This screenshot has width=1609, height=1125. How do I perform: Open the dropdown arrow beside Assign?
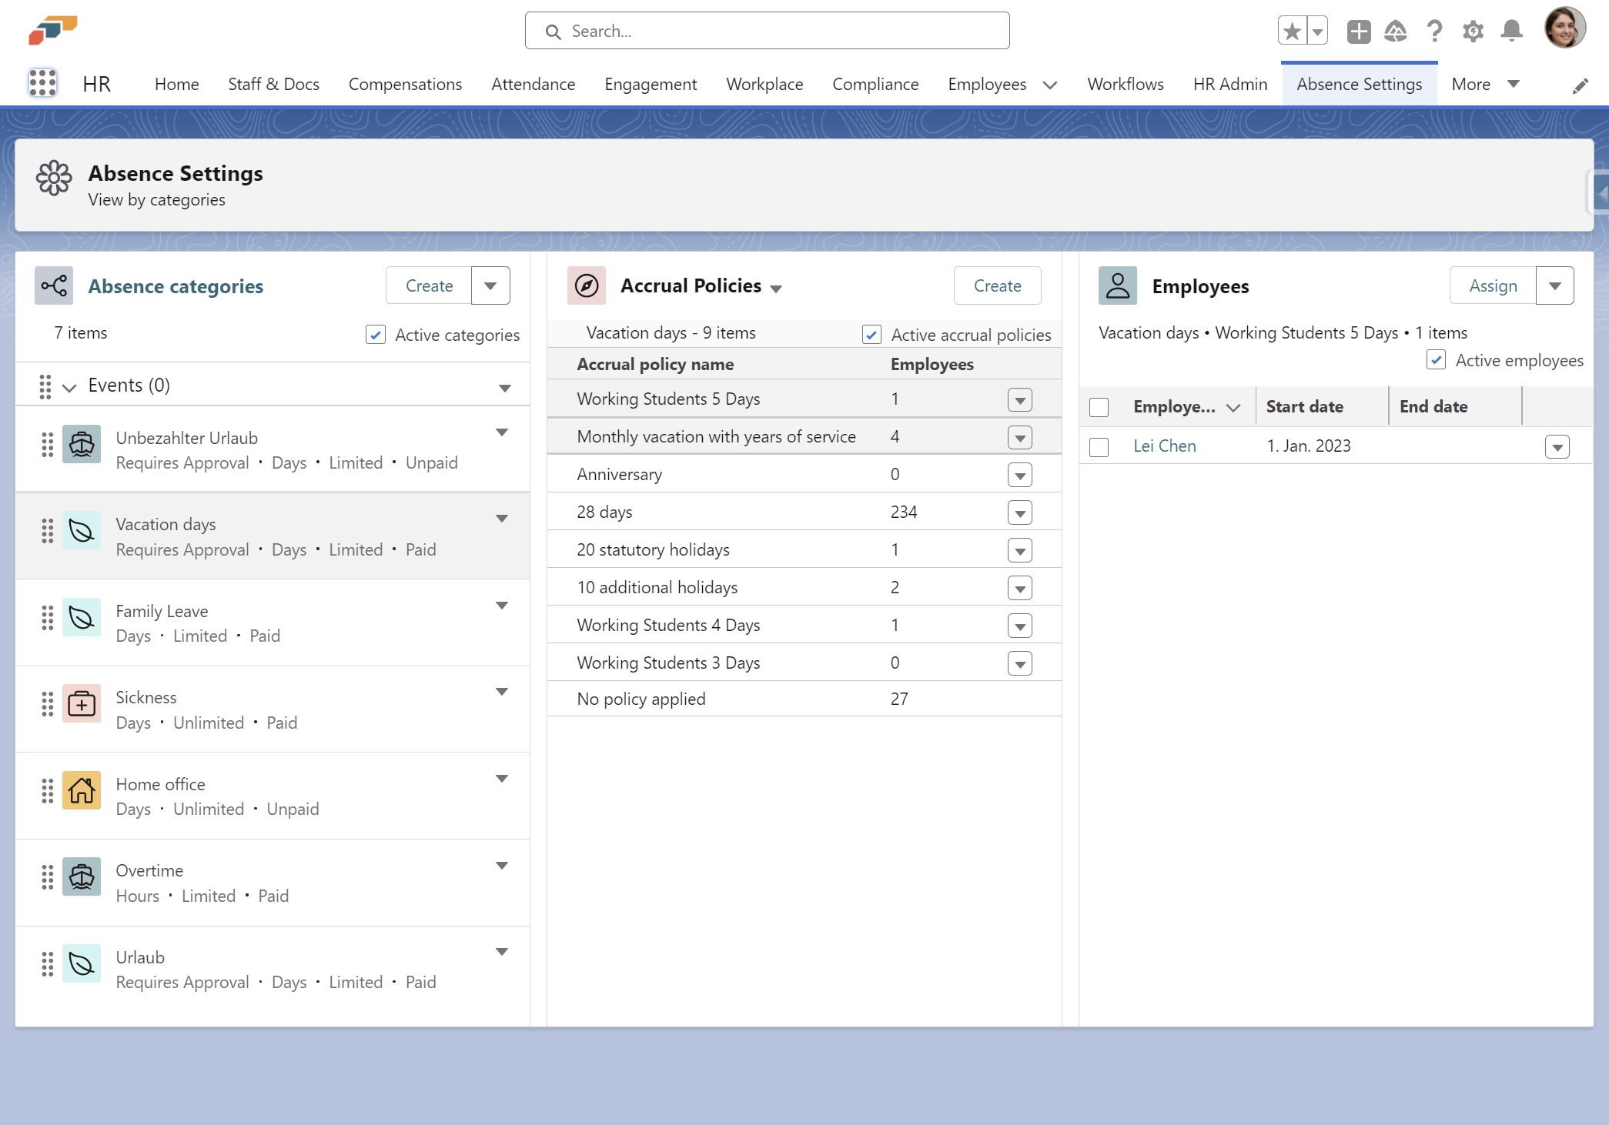click(1554, 286)
